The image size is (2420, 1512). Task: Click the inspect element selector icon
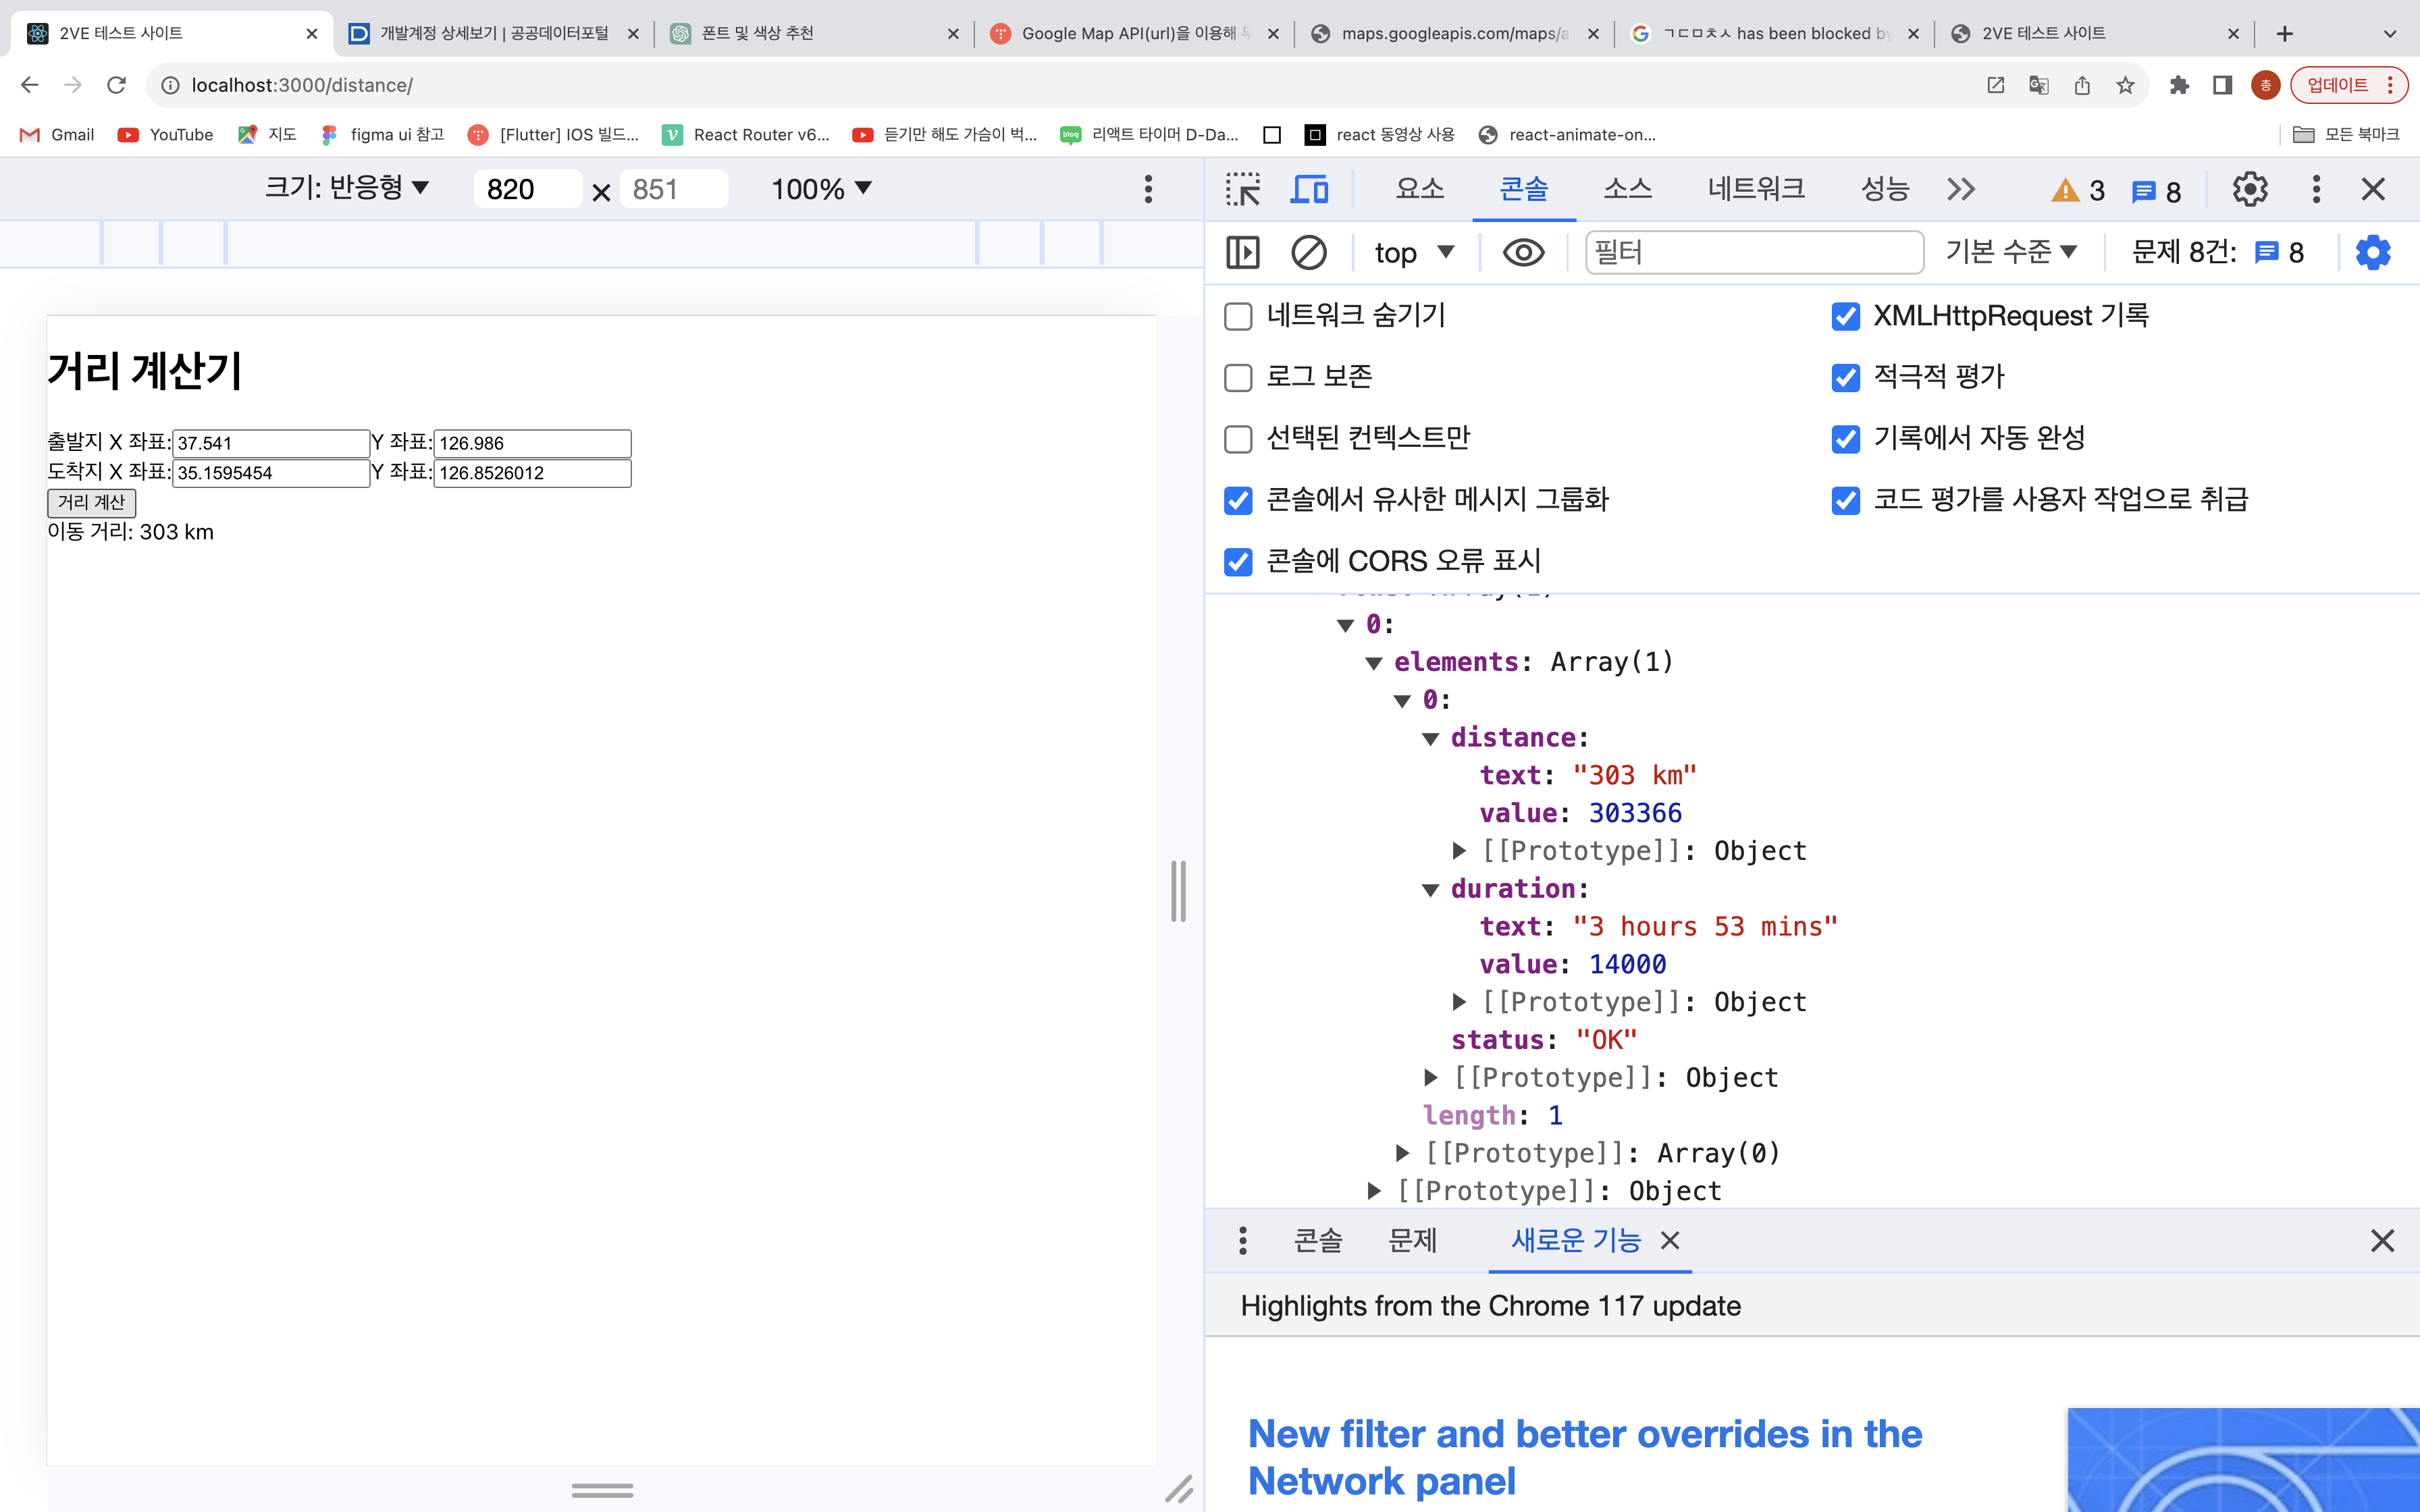(x=1243, y=189)
